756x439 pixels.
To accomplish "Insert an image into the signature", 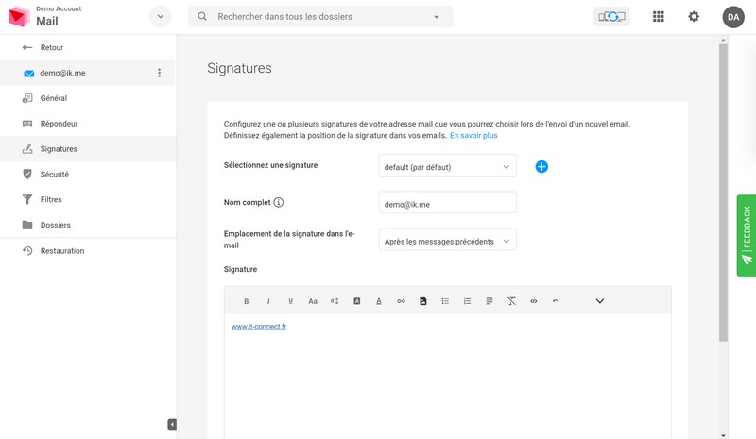I will pos(422,301).
